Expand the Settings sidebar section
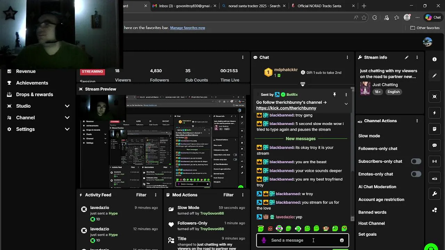Screen dimensions: 445x250 [x=67, y=129]
